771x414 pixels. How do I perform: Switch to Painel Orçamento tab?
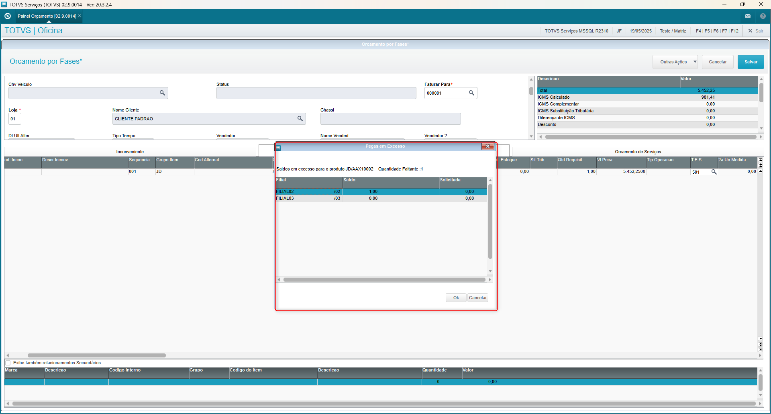pyautogui.click(x=47, y=16)
